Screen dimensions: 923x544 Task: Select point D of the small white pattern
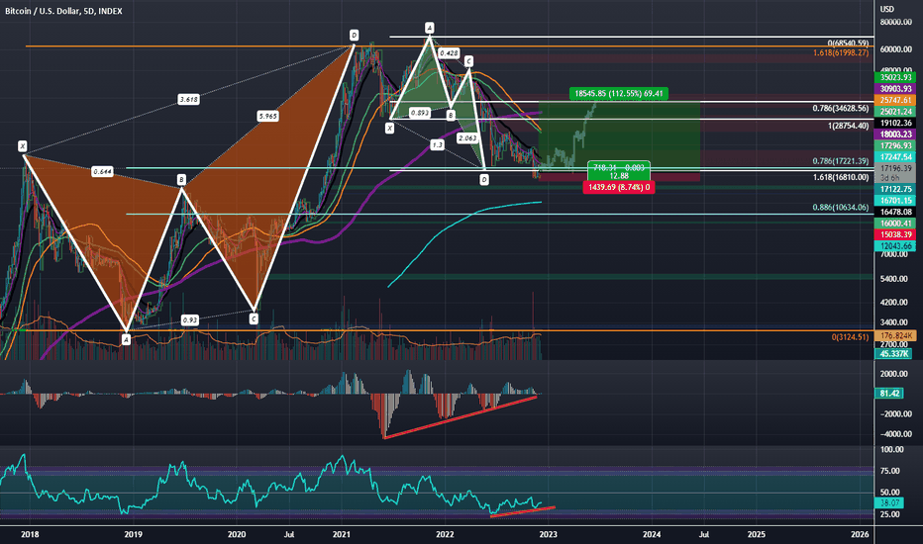point(484,180)
